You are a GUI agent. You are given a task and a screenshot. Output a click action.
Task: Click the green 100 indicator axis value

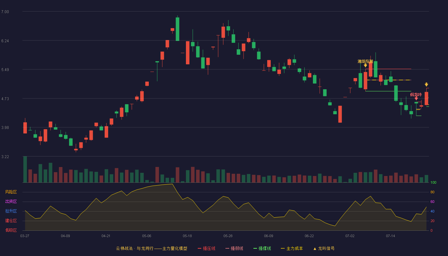(x=433, y=182)
